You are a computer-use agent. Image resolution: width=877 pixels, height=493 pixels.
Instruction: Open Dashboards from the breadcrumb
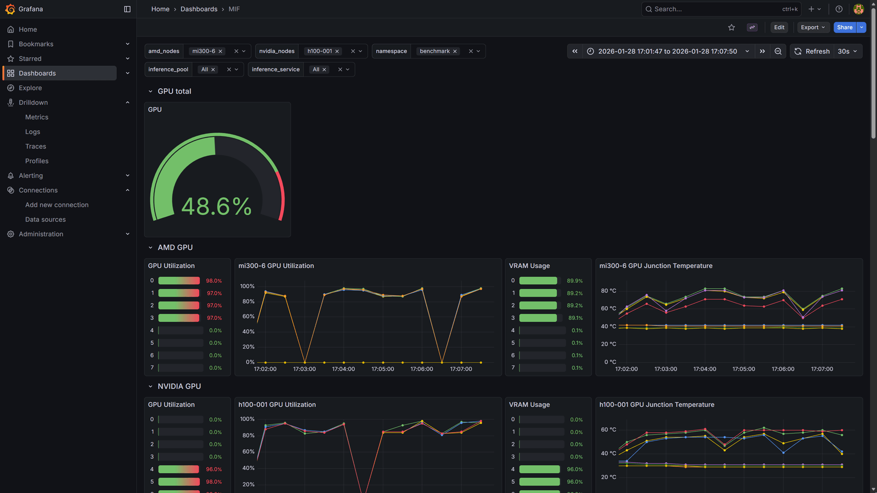199,9
